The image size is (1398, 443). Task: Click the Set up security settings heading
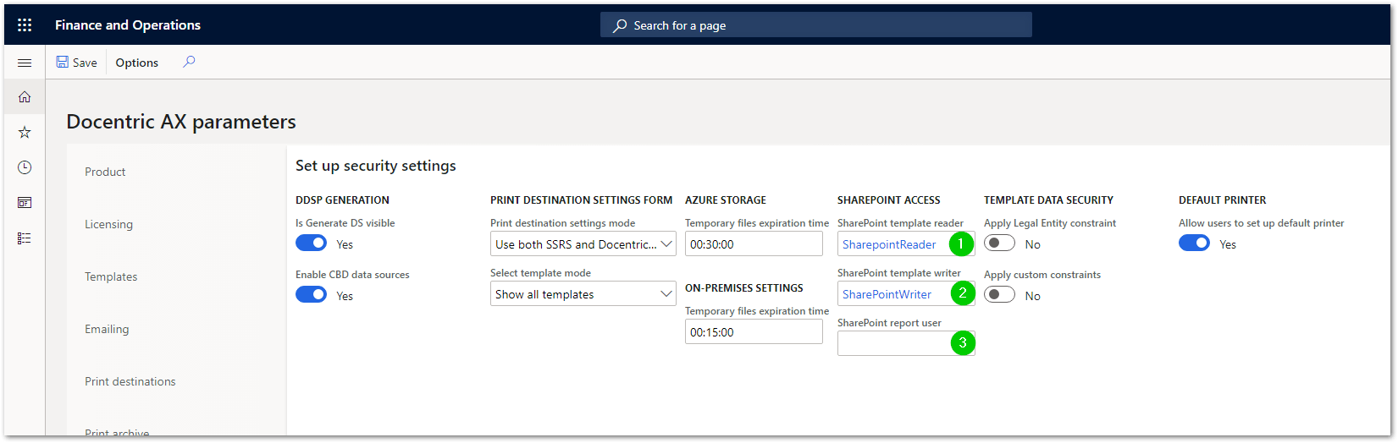[376, 166]
